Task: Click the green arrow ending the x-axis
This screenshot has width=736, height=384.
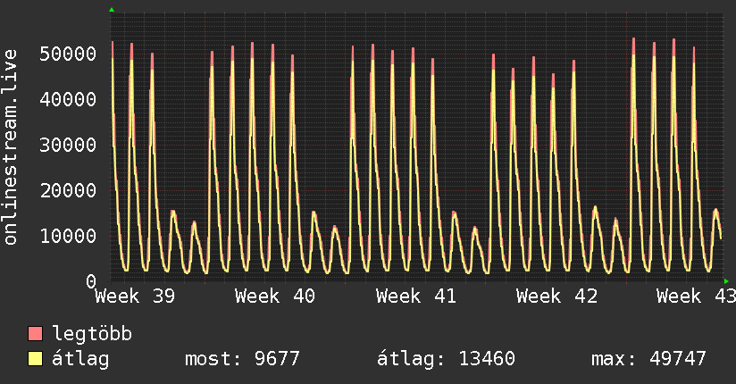Action: coord(726,281)
